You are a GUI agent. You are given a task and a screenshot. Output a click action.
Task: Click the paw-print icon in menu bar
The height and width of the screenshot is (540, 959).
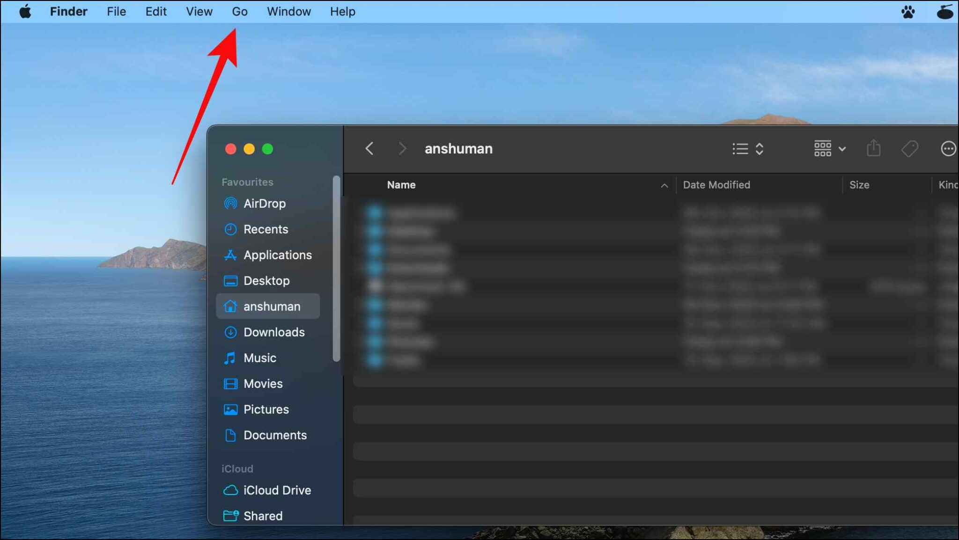(907, 11)
